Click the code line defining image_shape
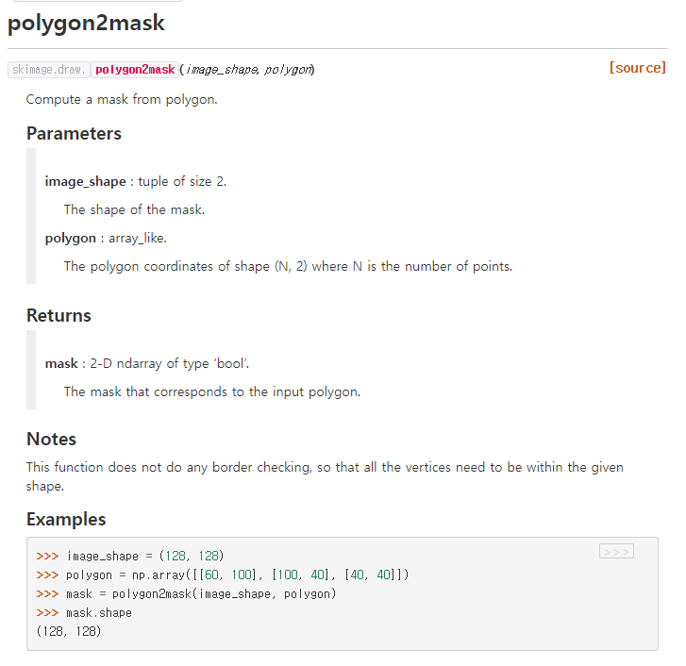This screenshot has width=686, height=666. click(130, 556)
